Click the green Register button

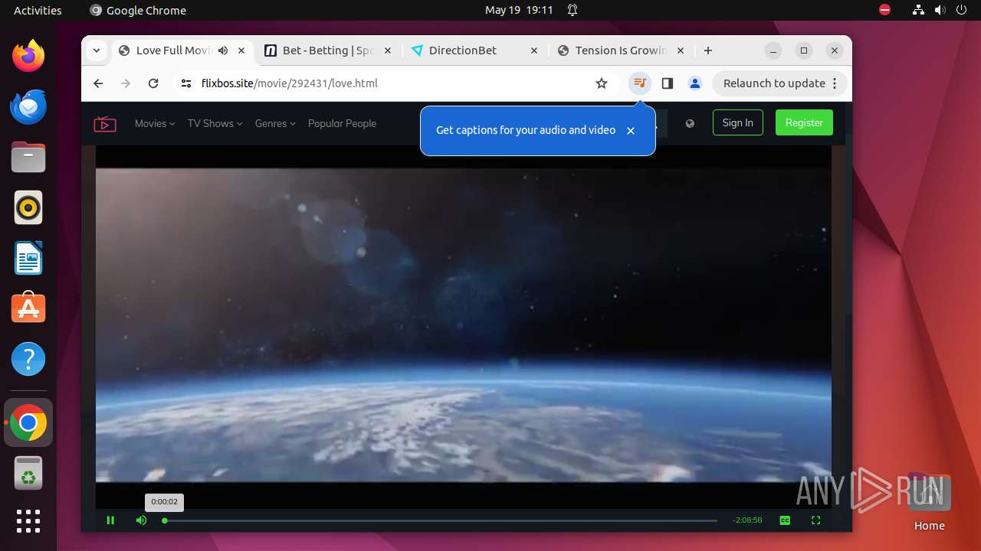point(804,122)
